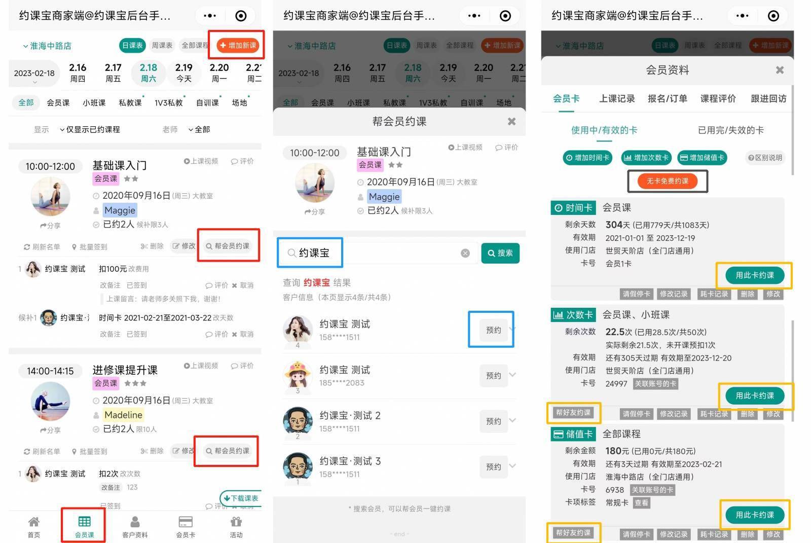
Task: Open 首页 home icon in bottom navigation
Action: click(x=33, y=527)
